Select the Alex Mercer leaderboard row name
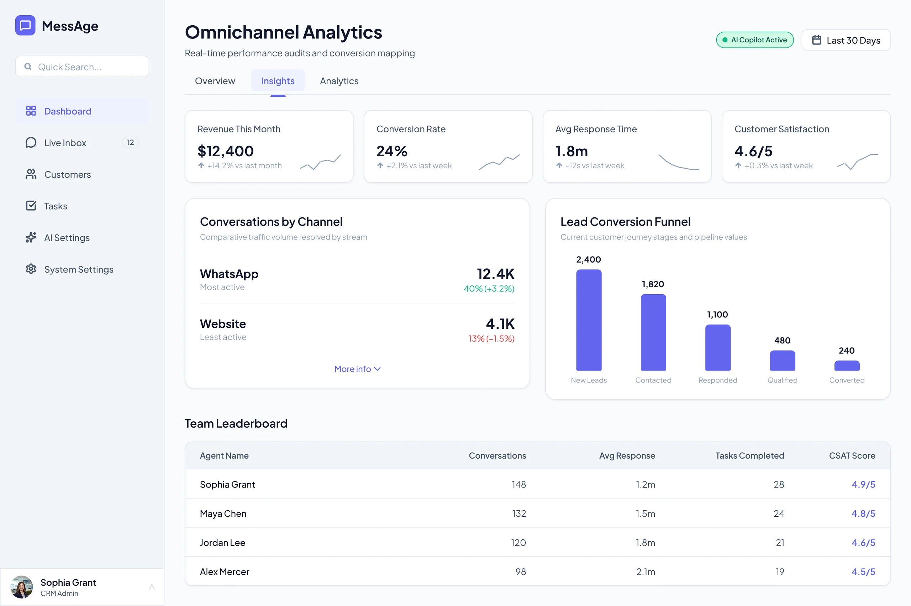 (x=224, y=571)
